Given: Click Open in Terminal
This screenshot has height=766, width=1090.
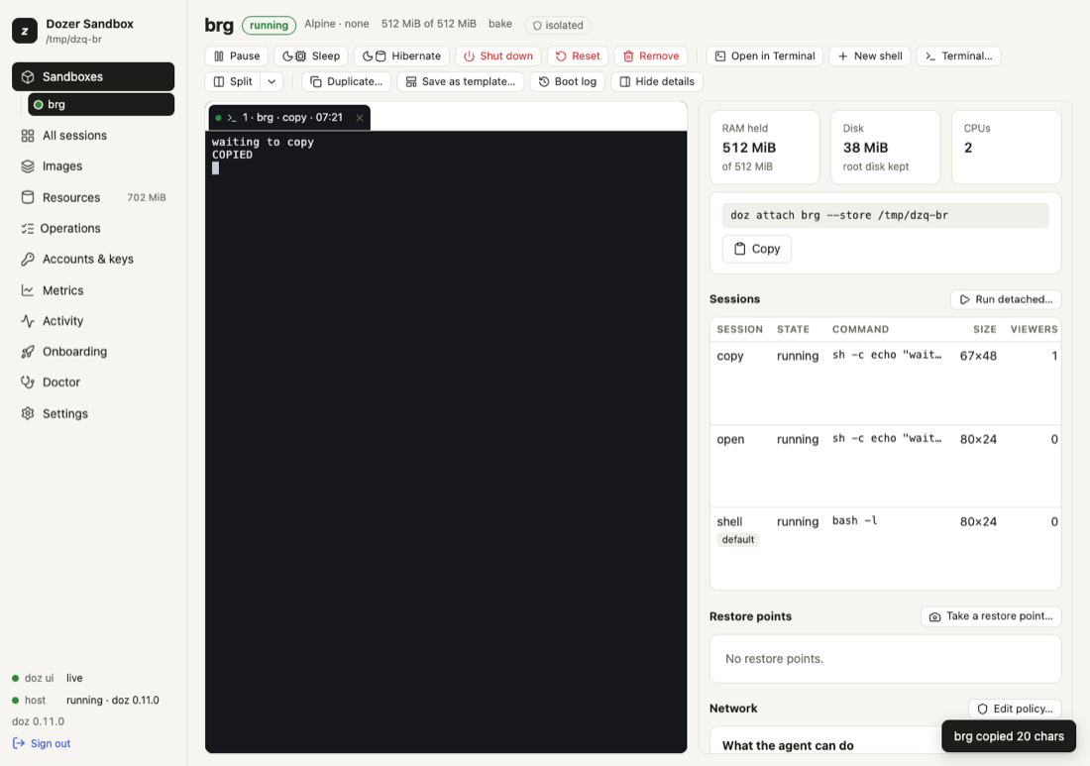Looking at the screenshot, I should pyautogui.click(x=765, y=56).
